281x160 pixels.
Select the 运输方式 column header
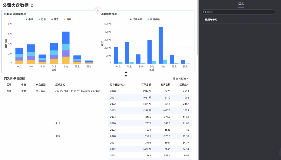tap(60, 85)
